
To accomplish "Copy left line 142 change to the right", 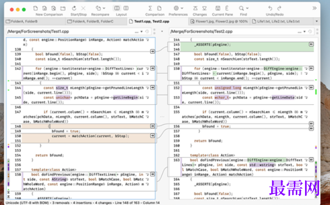I will tap(152, 68).
